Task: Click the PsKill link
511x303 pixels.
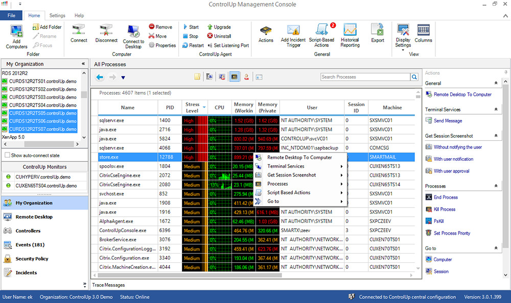Action: tap(438, 221)
